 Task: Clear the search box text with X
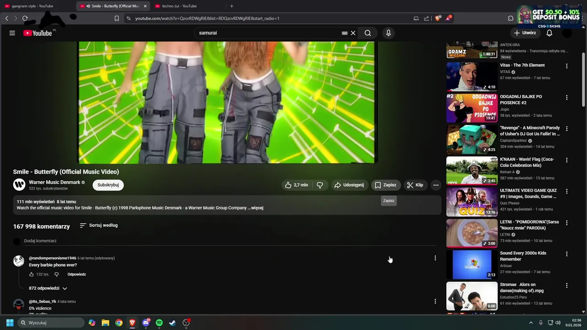point(353,33)
